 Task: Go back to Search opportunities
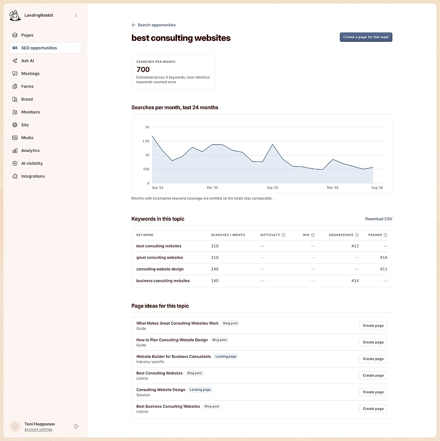pos(154,25)
